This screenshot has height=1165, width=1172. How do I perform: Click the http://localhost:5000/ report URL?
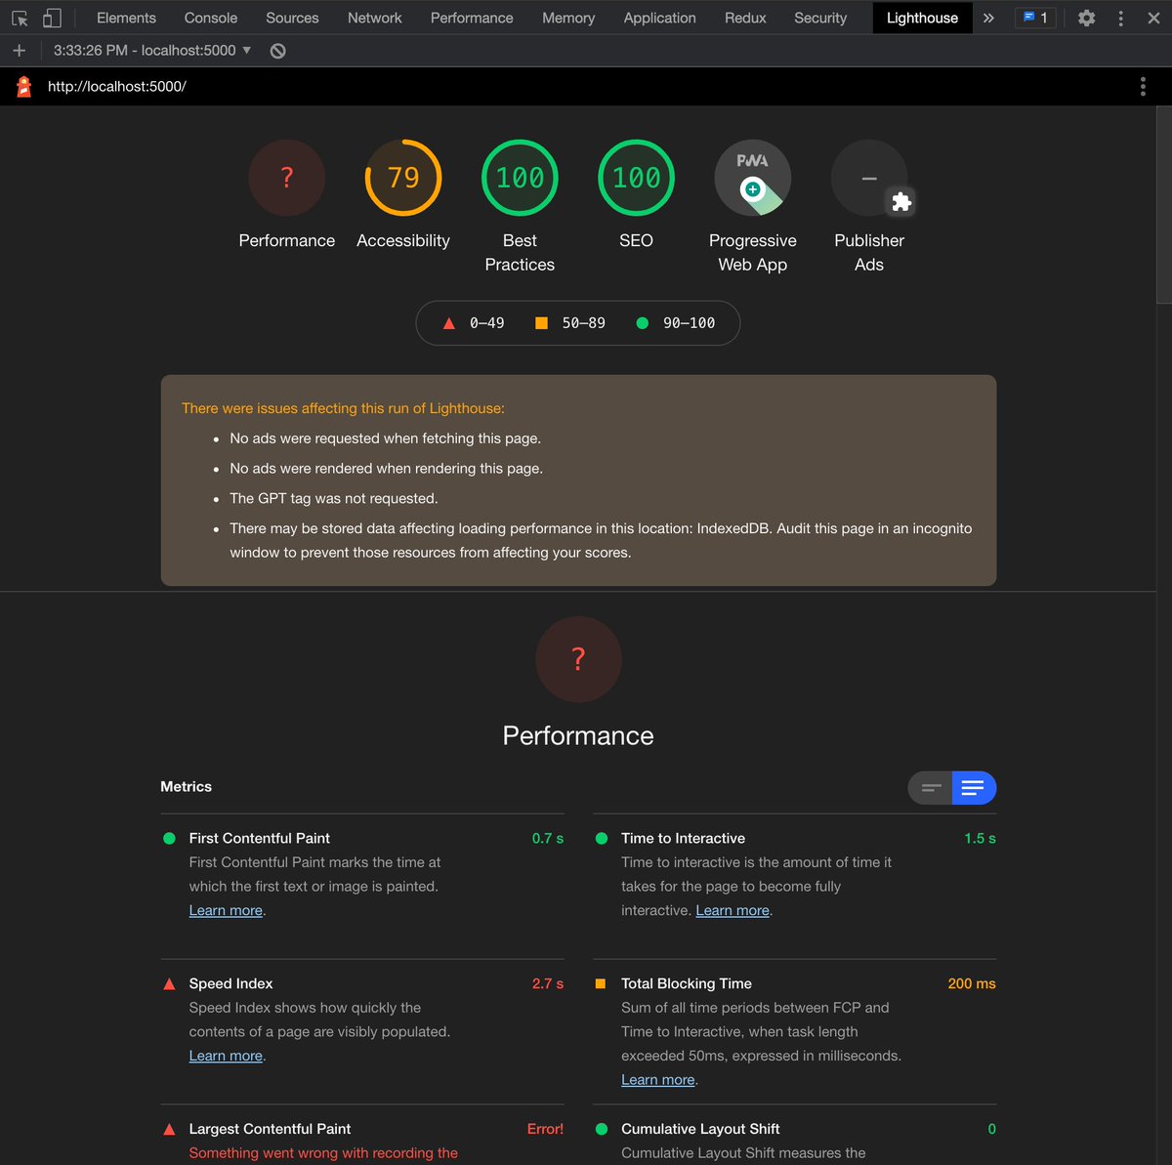click(x=117, y=86)
